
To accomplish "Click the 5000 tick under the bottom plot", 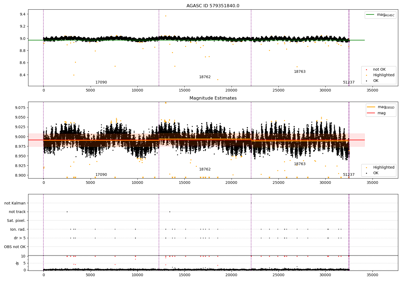I will [x=90, y=275].
